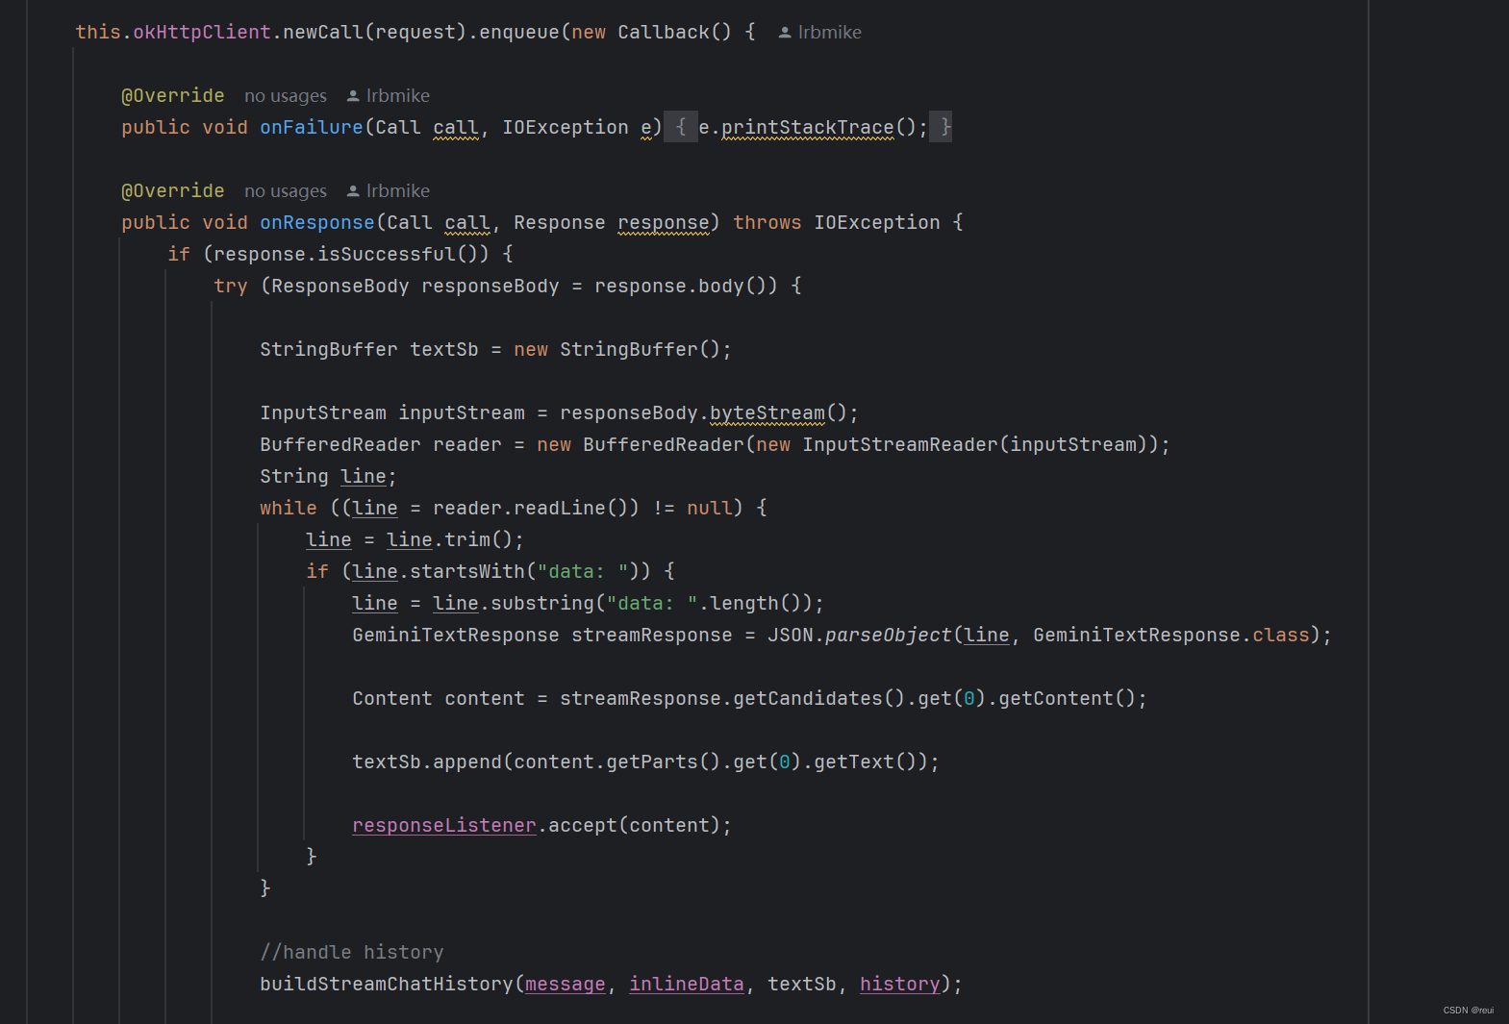Click throws keyword in onResponse signature
Viewport: 1509px width, 1024px height.
pyautogui.click(x=767, y=223)
